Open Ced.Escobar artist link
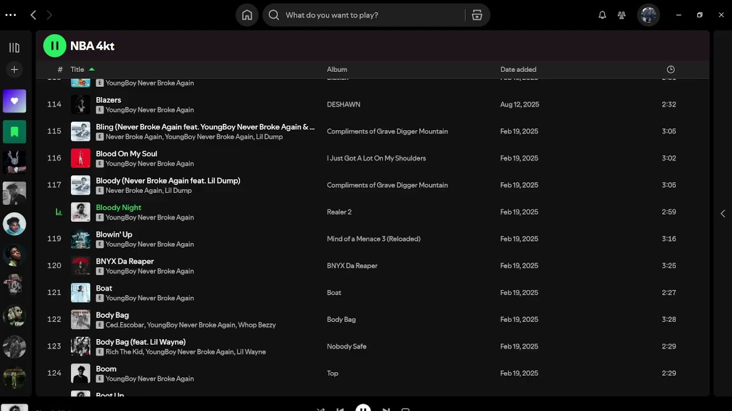The width and height of the screenshot is (732, 411). click(124, 325)
